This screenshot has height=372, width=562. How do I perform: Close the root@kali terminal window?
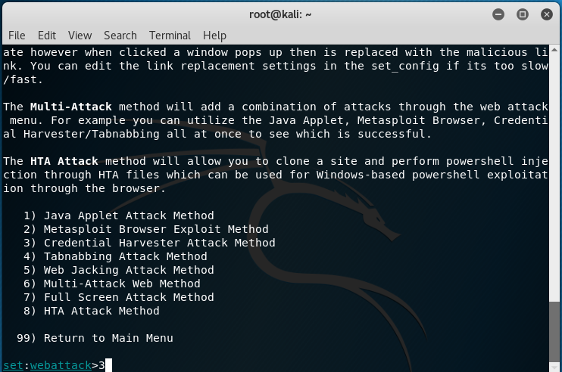pos(547,14)
